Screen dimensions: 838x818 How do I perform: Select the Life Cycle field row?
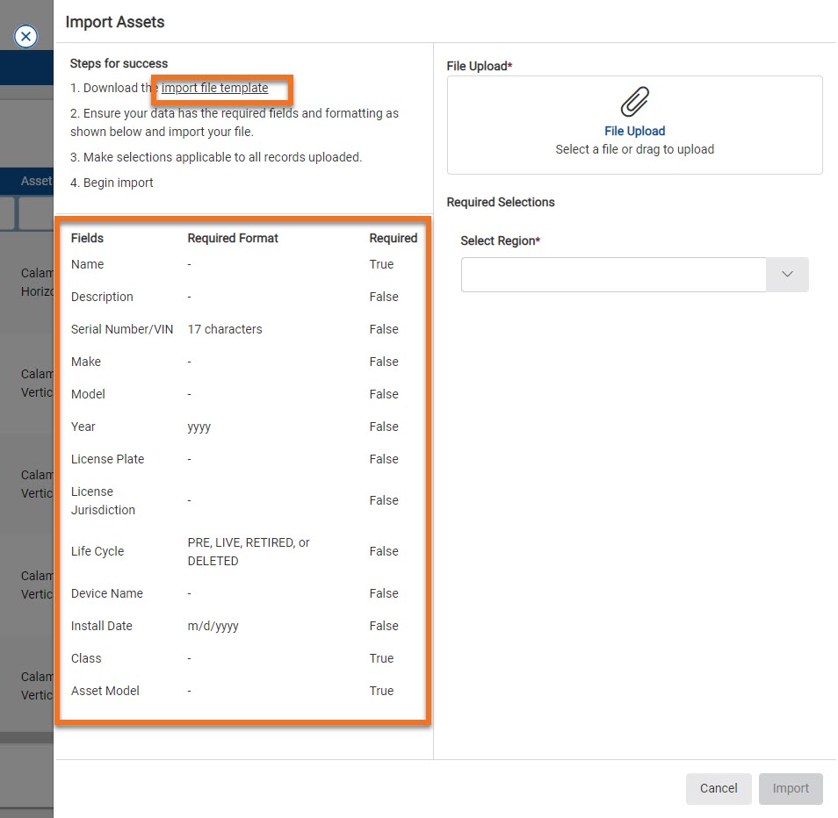tap(98, 551)
